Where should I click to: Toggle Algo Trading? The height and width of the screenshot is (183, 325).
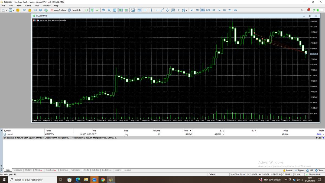pos(58,10)
